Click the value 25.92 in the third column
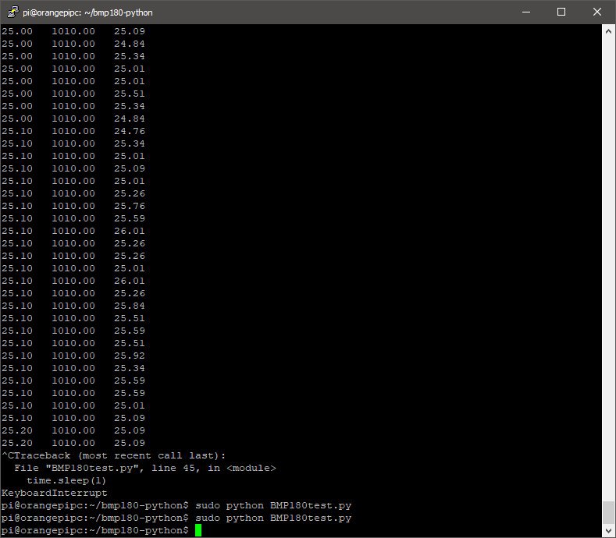The width and height of the screenshot is (616, 538). point(130,356)
